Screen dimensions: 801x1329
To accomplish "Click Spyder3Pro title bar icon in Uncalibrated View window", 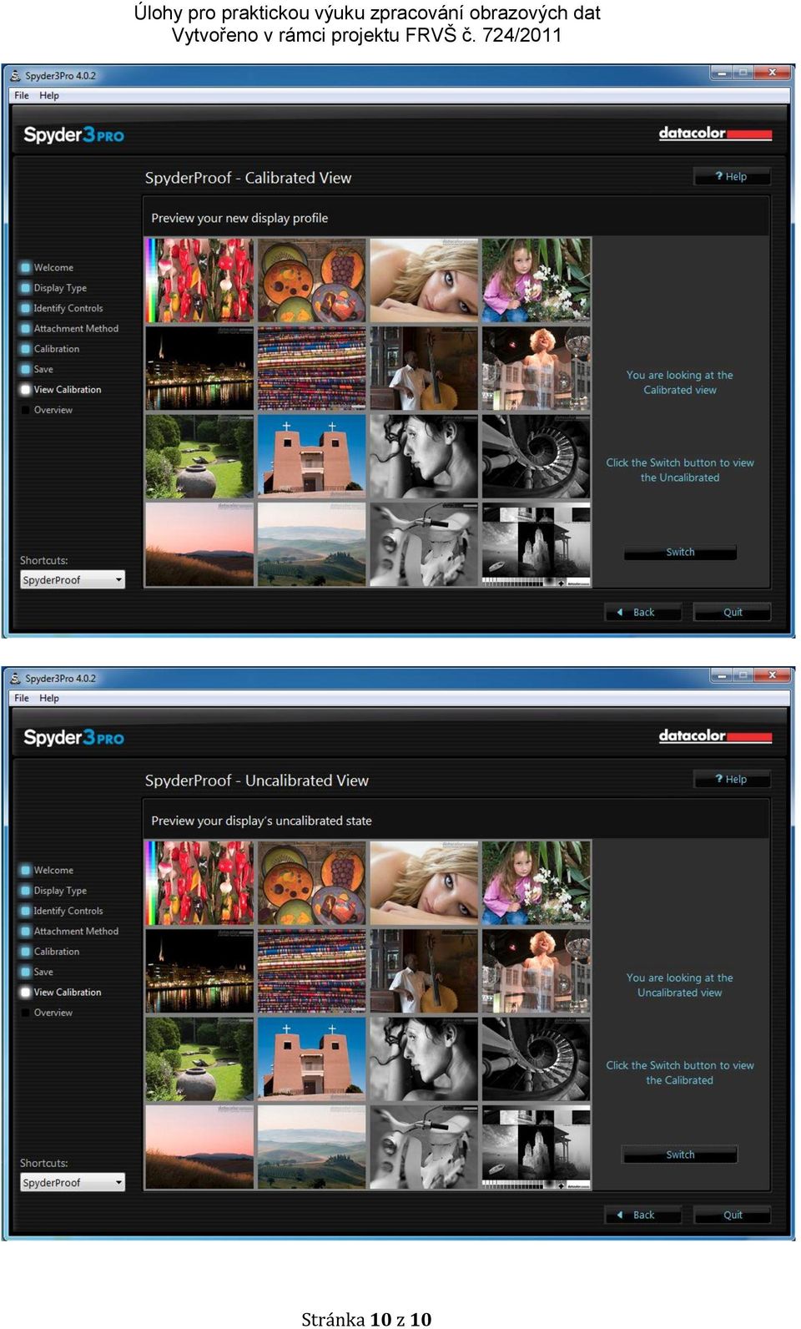I will tap(15, 678).
